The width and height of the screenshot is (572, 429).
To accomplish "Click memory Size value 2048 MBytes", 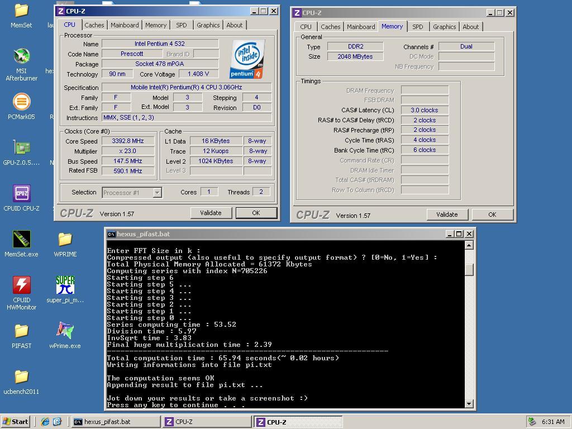I will 355,56.
